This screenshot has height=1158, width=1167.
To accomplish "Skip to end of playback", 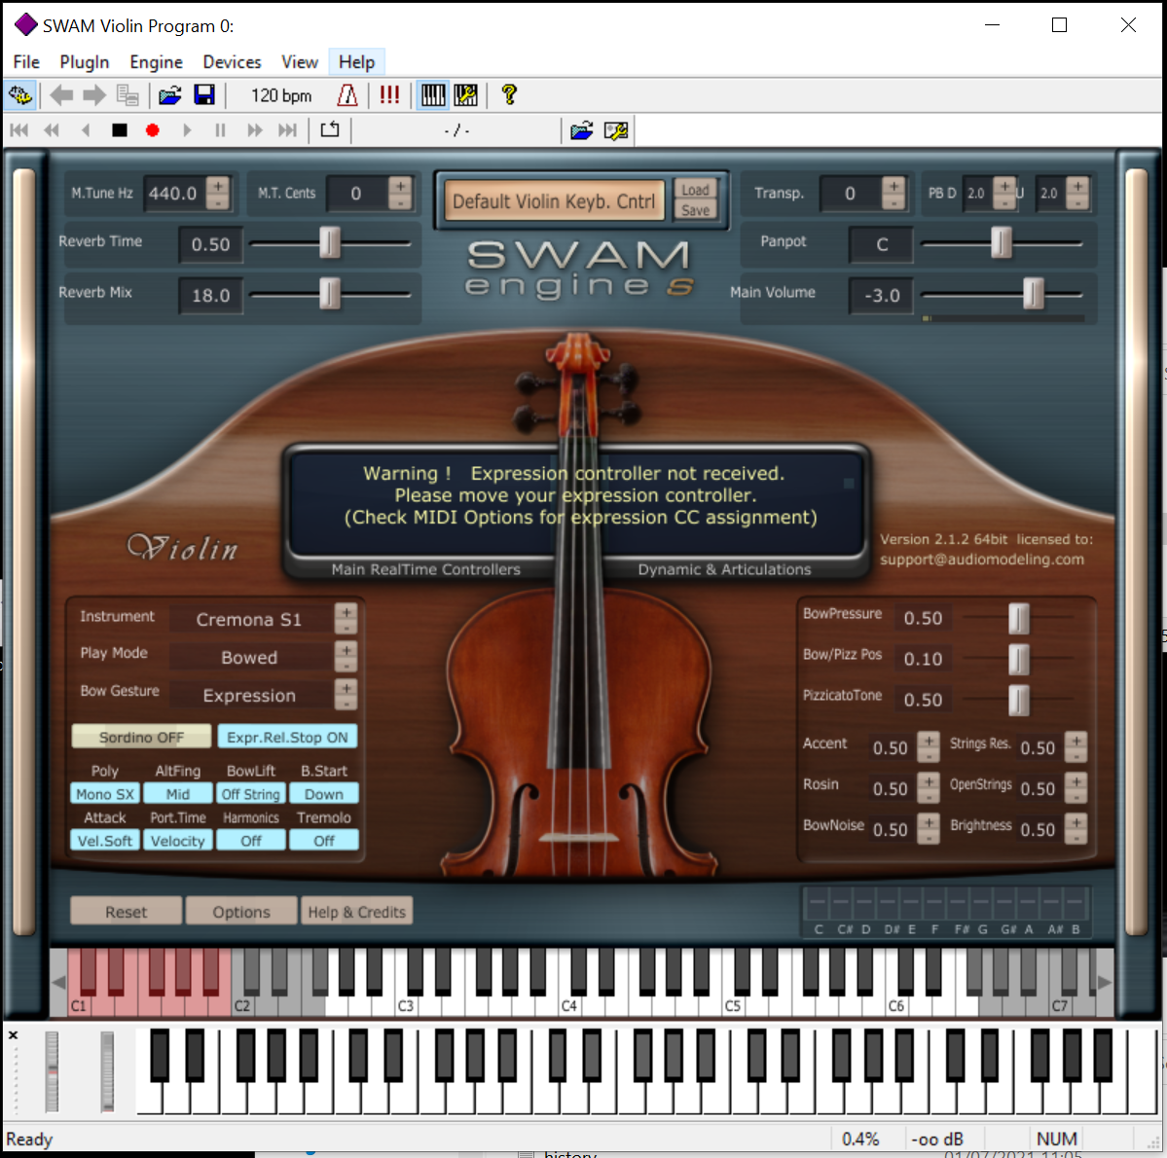I will [287, 131].
